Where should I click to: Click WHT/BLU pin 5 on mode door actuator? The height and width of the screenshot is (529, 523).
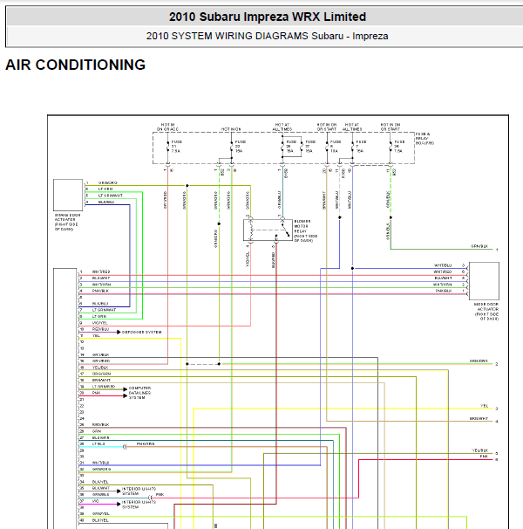click(x=443, y=265)
